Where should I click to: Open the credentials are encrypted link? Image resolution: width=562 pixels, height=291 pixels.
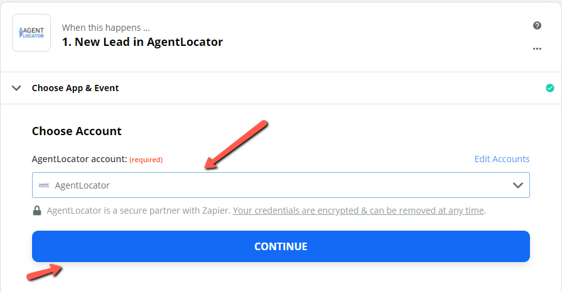[359, 211]
